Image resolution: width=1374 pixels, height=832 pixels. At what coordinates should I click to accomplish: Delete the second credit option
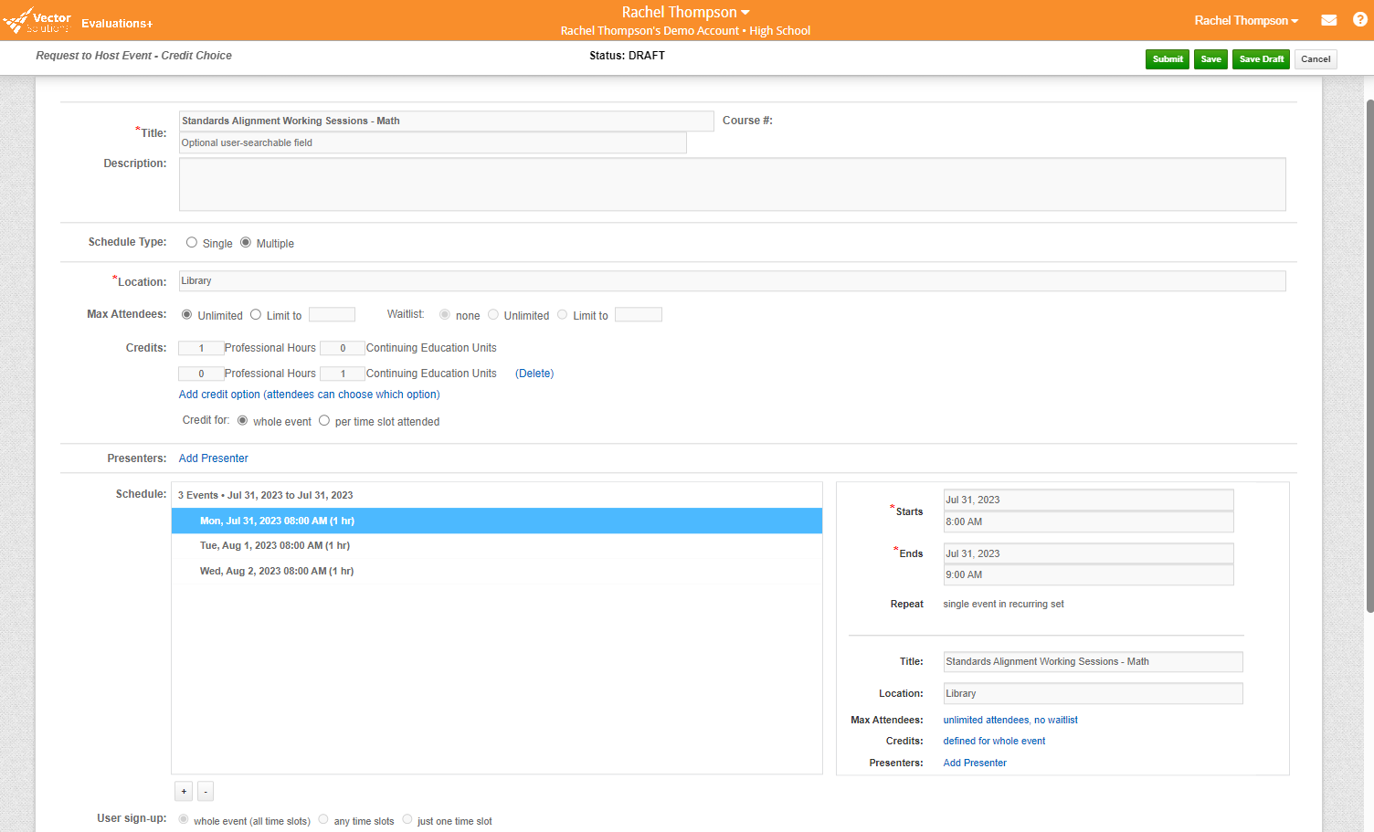(x=534, y=374)
